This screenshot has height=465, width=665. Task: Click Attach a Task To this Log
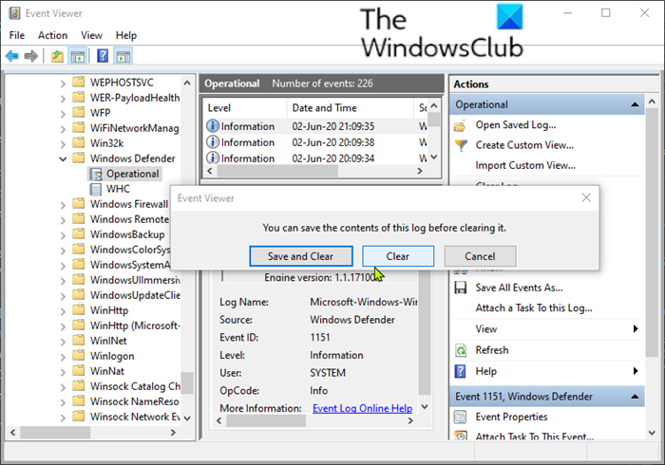(x=534, y=307)
